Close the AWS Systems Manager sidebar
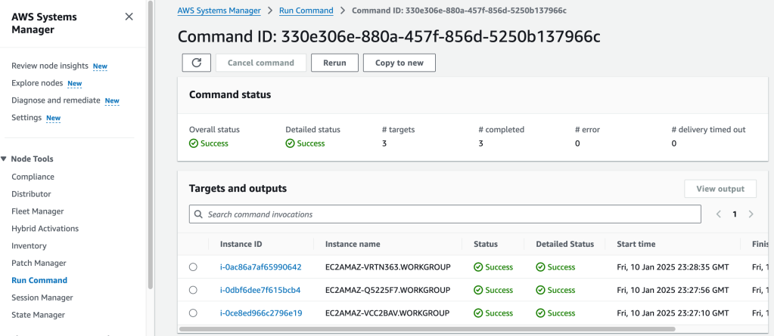This screenshot has width=774, height=336. 129,17
